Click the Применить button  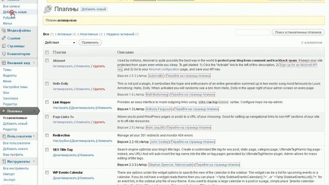pos(90,43)
